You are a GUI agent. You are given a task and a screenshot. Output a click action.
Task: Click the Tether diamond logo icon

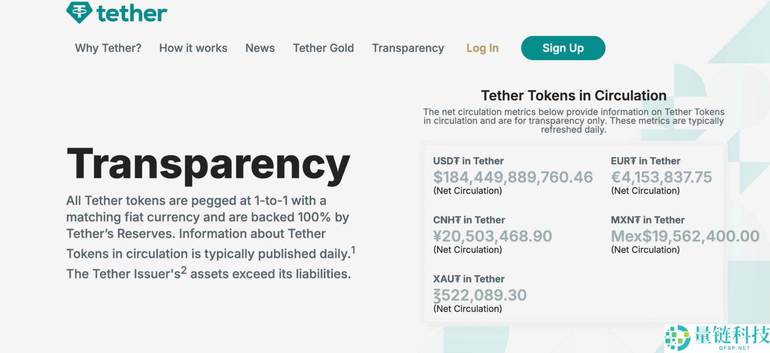pos(79,12)
